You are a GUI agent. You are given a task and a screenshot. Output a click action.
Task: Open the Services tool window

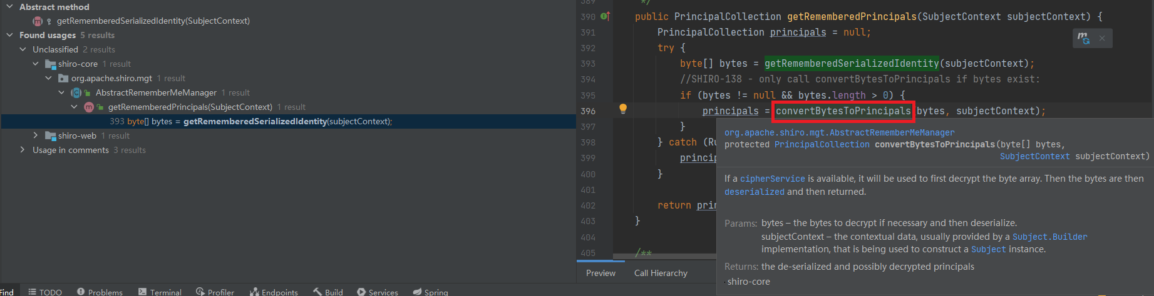click(378, 292)
